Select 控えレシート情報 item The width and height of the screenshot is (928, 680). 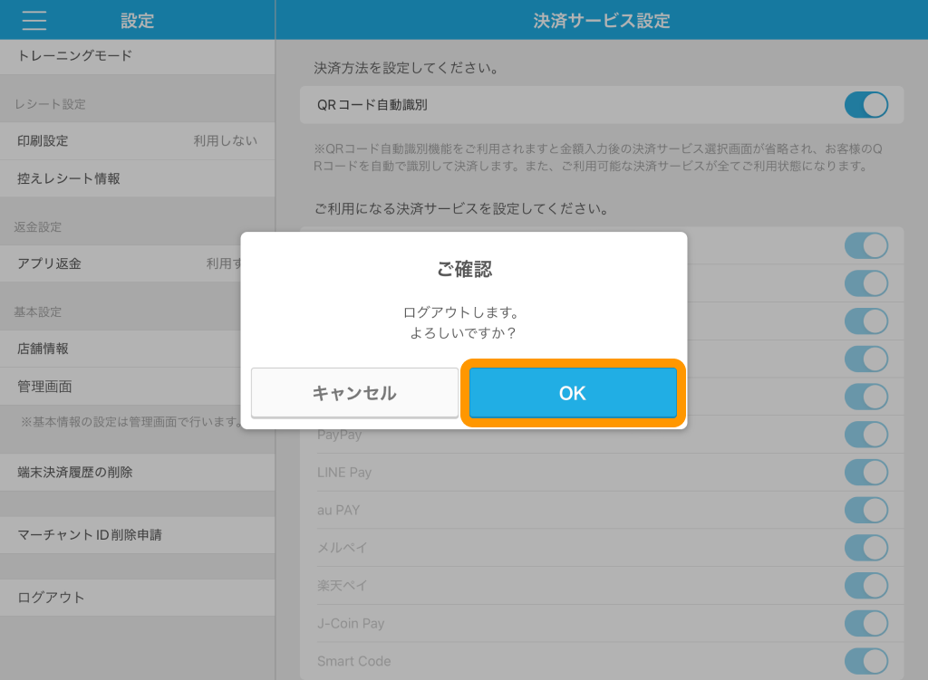(x=136, y=179)
